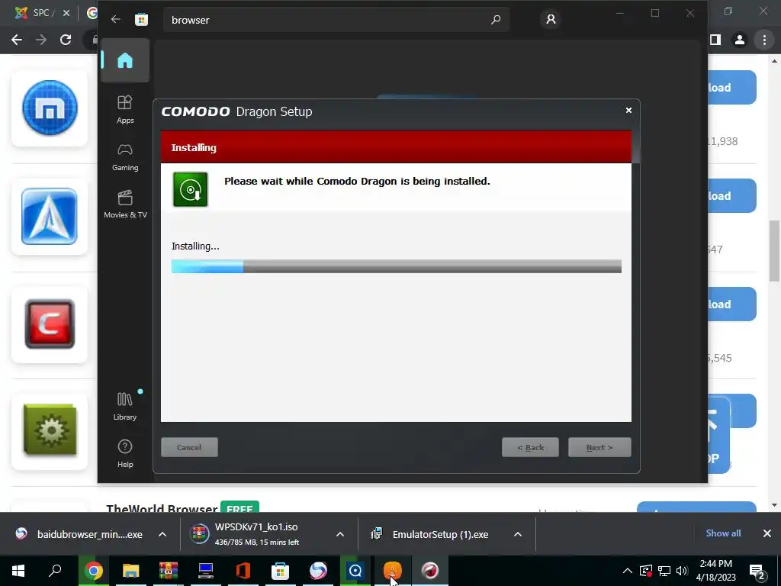Open Microsoft Office from taskbar
781x586 pixels.
(x=243, y=571)
